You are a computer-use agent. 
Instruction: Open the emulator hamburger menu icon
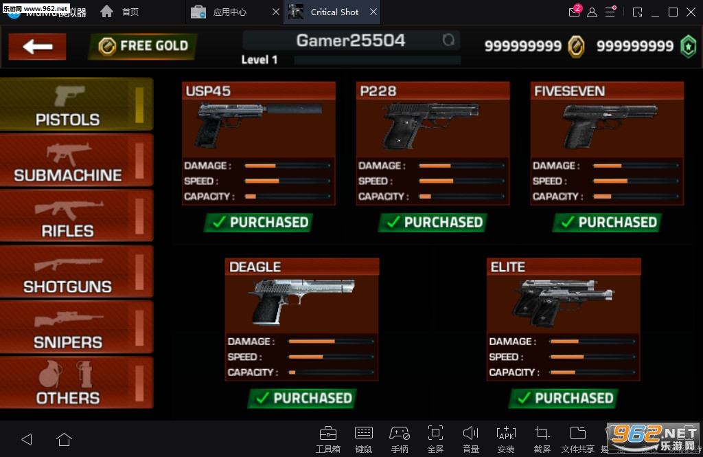click(610, 12)
